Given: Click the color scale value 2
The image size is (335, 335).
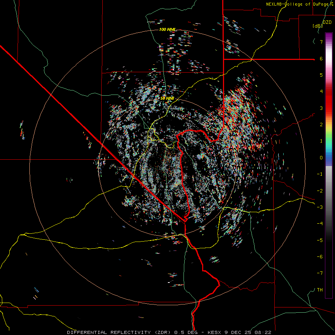Looking at the screenshot, I should pyautogui.click(x=321, y=125).
